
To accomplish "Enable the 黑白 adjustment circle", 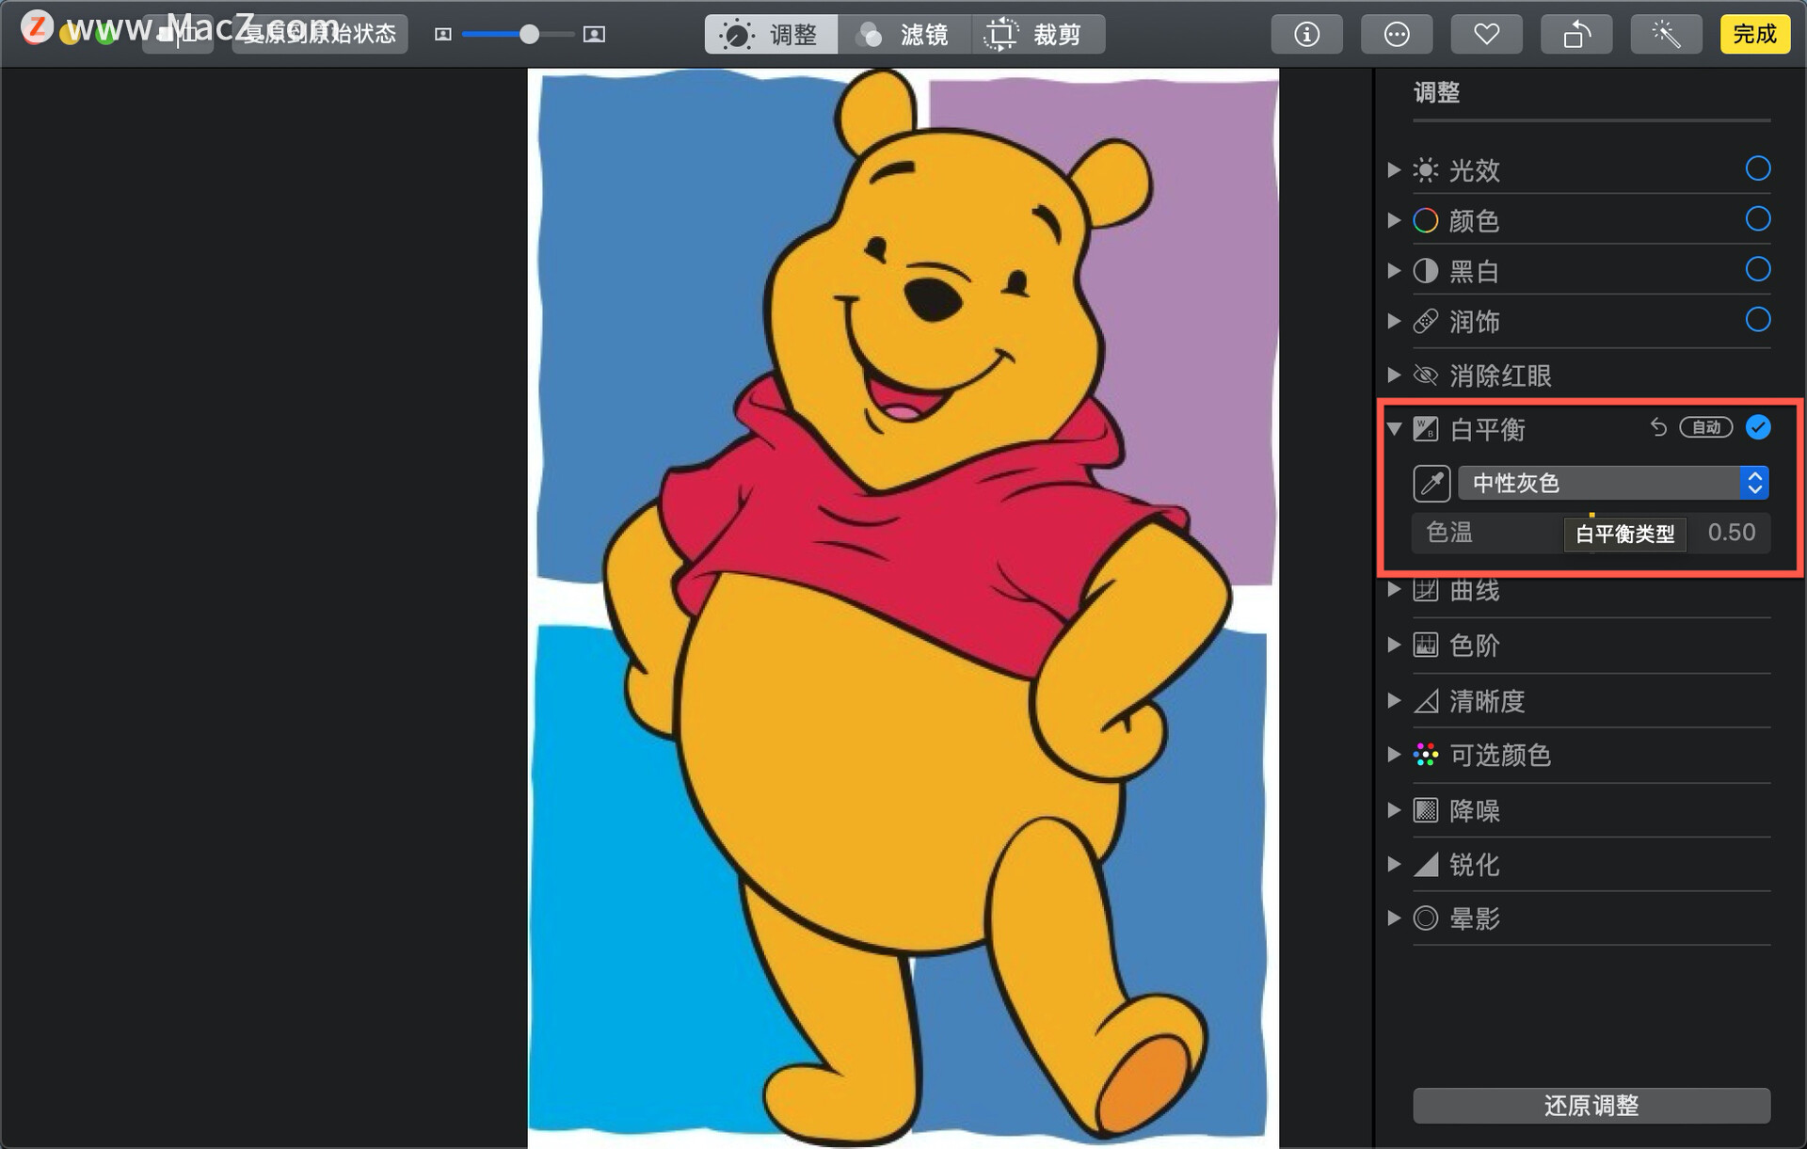I will tap(1757, 270).
